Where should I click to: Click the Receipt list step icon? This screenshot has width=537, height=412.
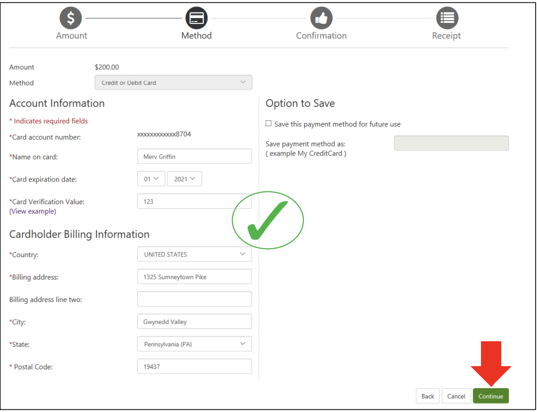[447, 18]
